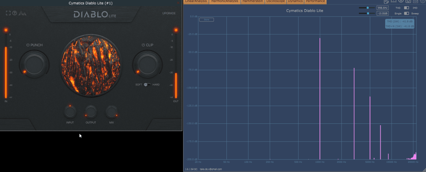426x172 pixels.
Task: Click the input clip LED above IN meter
Action: click(x=6, y=30)
